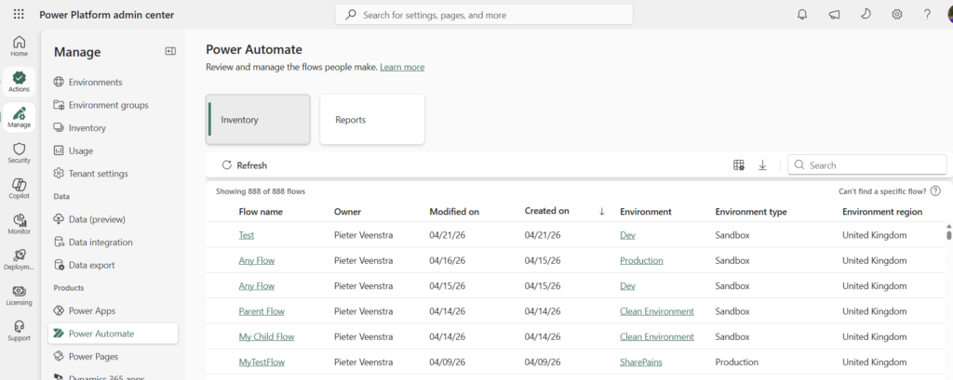Click the global search for settings field
Image resolution: width=953 pixels, height=380 pixels.
tap(484, 15)
